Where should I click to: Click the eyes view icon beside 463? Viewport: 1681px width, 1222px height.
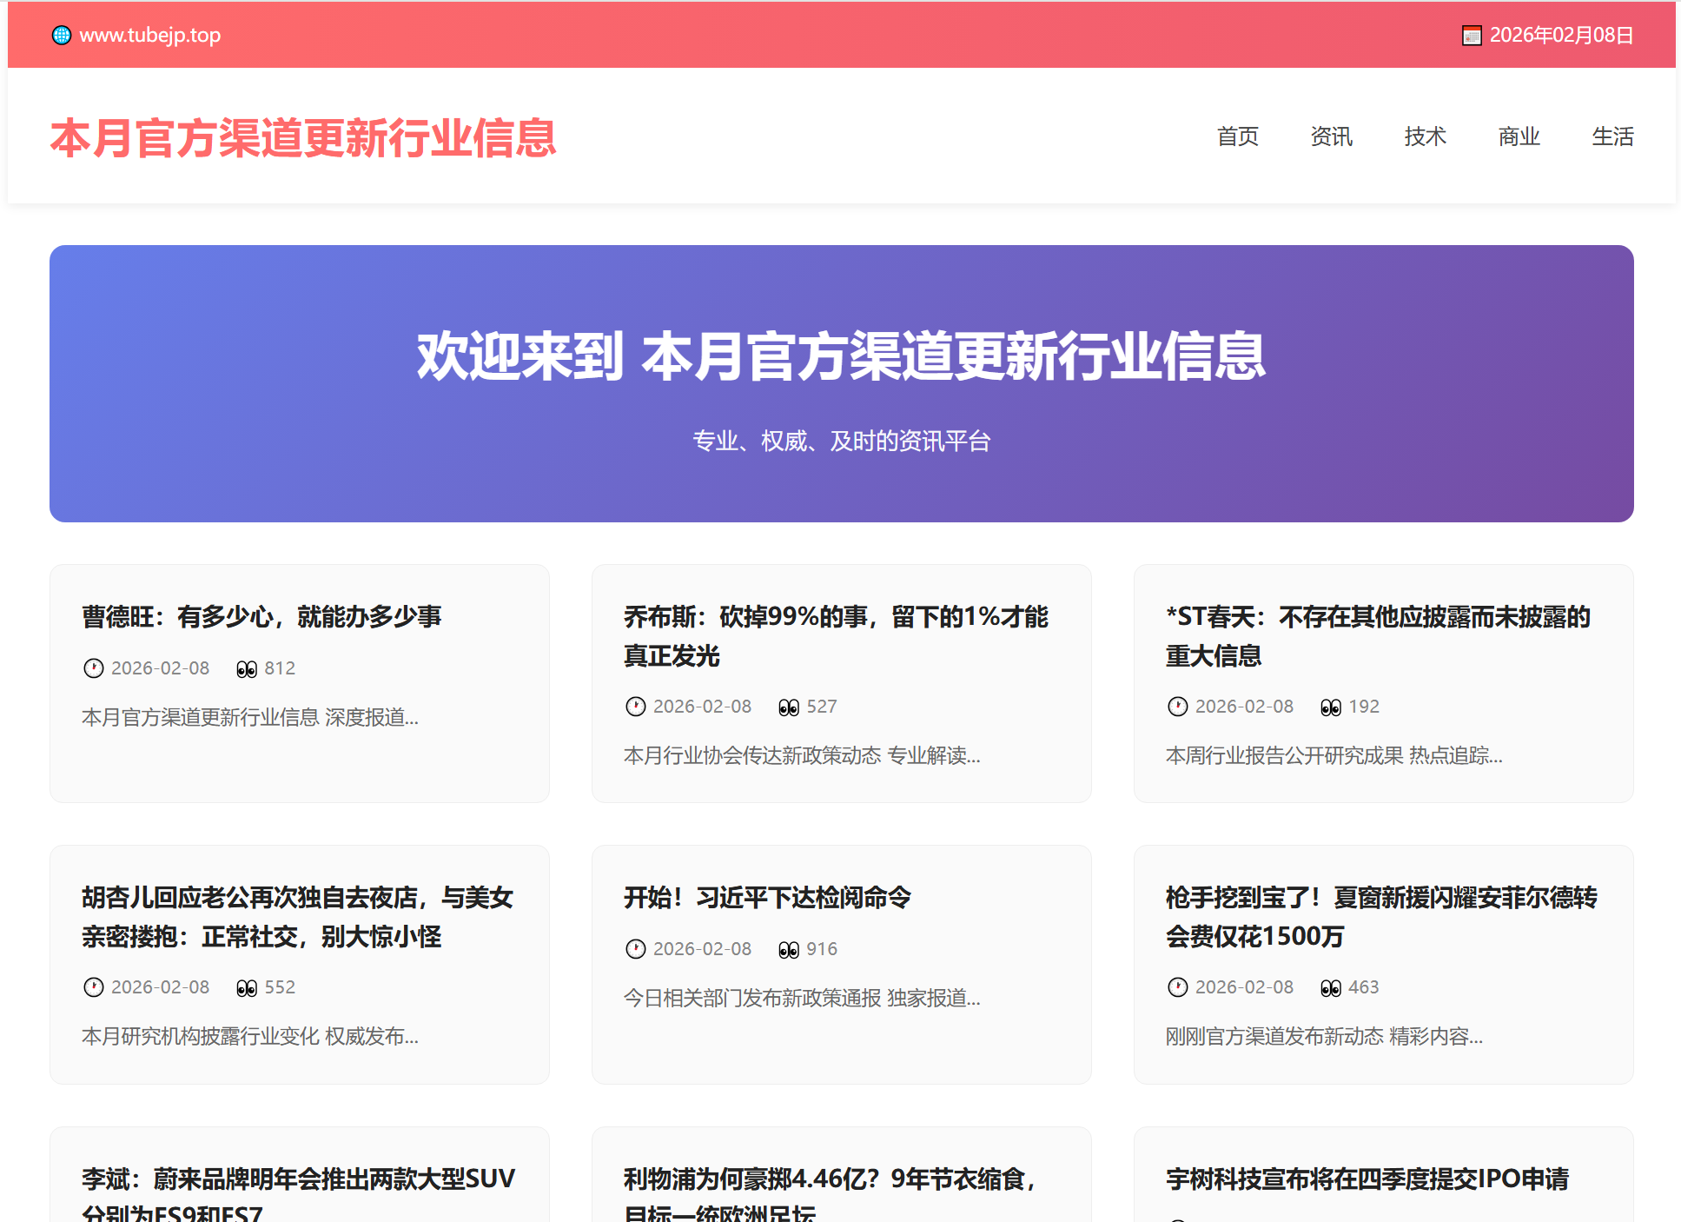(1331, 987)
